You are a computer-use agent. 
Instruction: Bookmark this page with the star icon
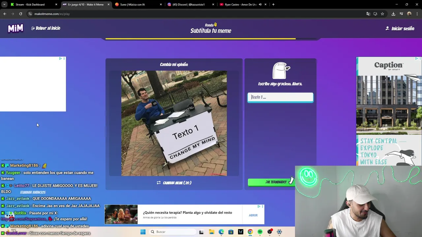point(382,14)
